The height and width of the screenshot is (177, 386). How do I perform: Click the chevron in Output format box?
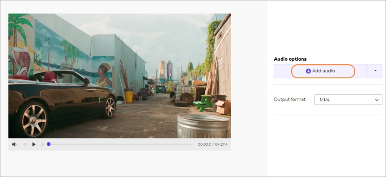(376, 100)
